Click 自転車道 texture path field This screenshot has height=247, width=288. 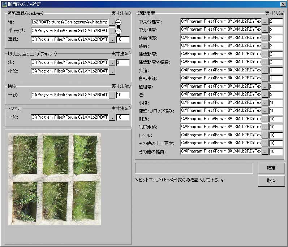click(x=221, y=78)
